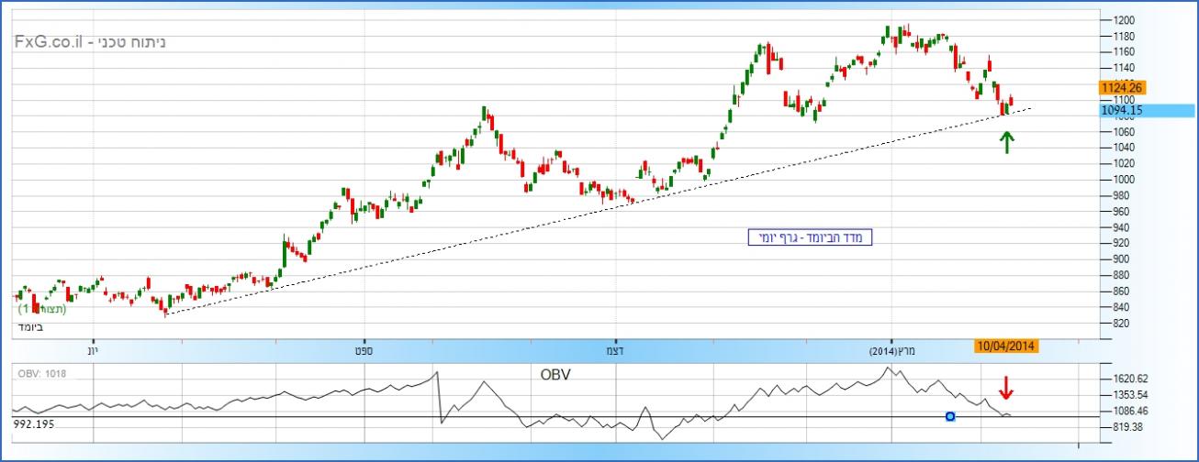
Task: Click the boxed Hebrew chart title annotation
Action: [809, 238]
